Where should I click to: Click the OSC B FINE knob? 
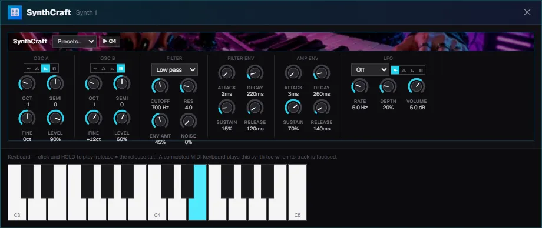click(x=94, y=118)
